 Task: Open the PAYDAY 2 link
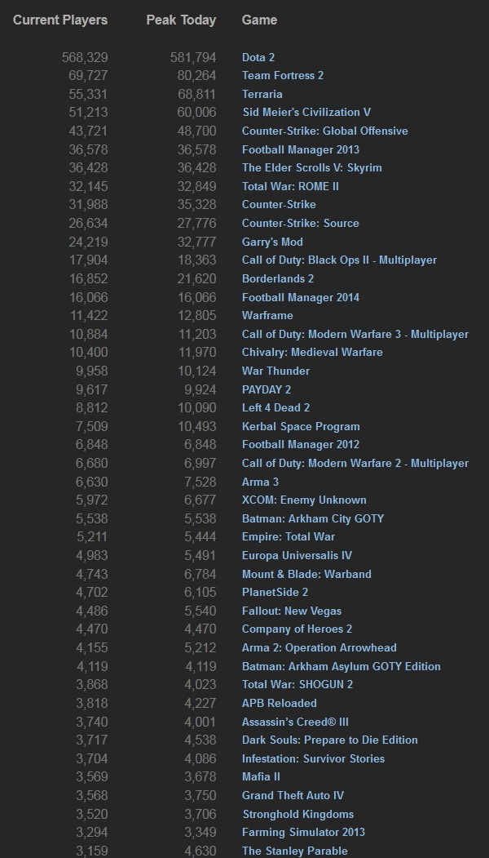(267, 389)
